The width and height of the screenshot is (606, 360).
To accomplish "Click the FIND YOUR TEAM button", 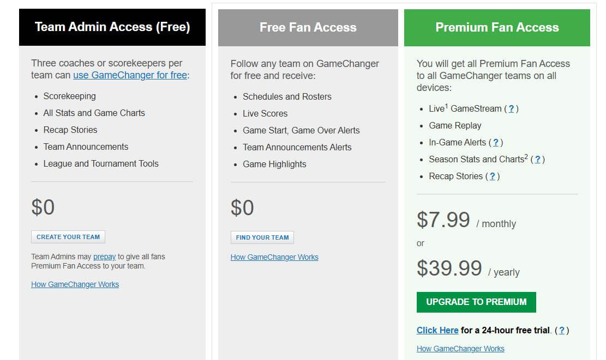I will click(262, 237).
